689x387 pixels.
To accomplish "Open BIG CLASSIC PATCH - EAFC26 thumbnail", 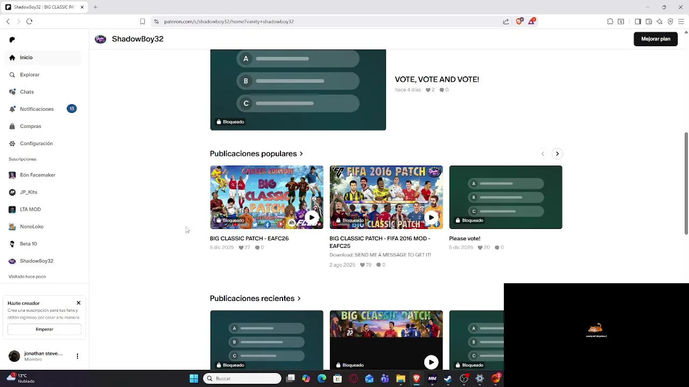I will (x=266, y=197).
